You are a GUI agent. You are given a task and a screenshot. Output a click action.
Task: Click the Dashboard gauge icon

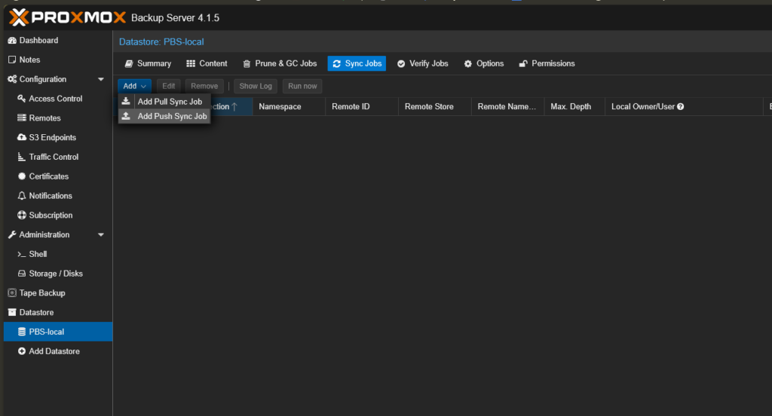tap(12, 41)
